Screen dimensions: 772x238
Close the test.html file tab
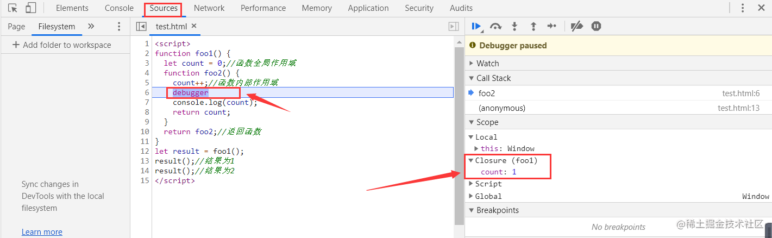[194, 26]
